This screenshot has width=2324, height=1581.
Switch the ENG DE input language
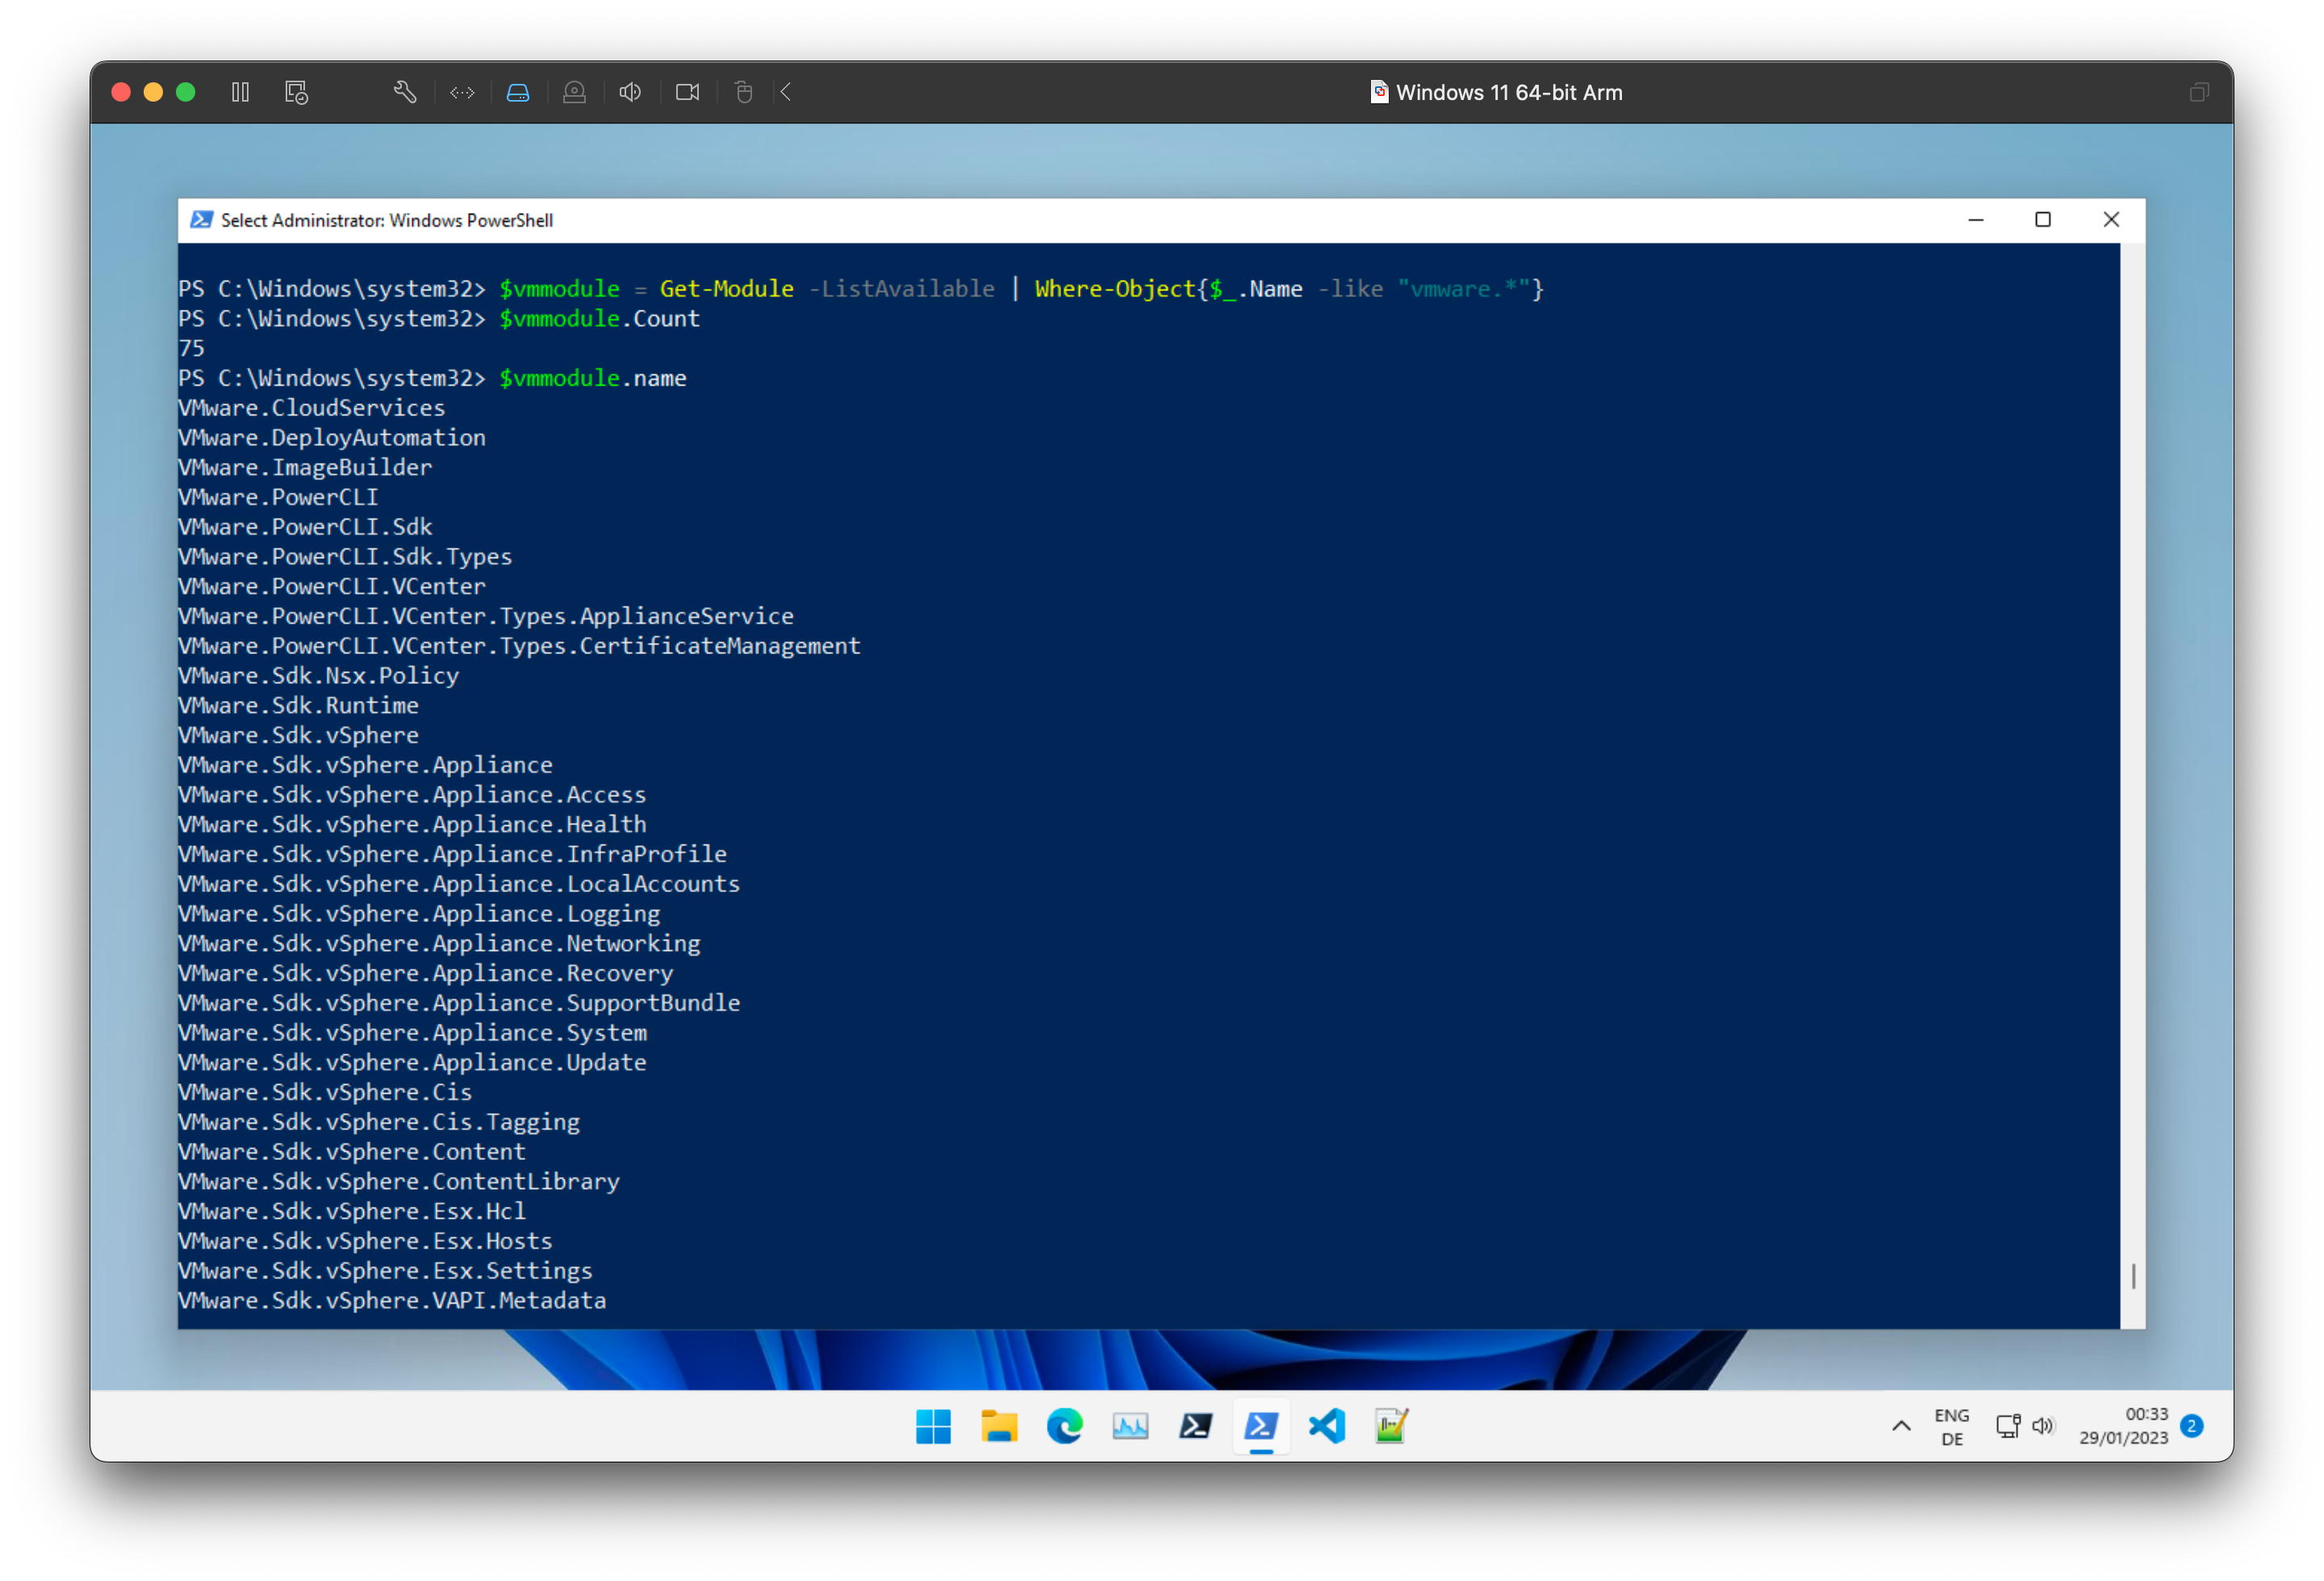pyautogui.click(x=1951, y=1426)
